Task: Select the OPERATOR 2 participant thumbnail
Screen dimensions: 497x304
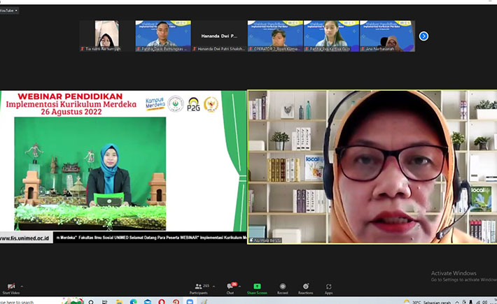Action: pyautogui.click(x=275, y=36)
